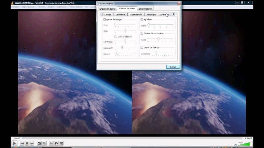This screenshot has height=148, width=264.
Task: Toggle fullscreen video mode icon
Action: (x=39, y=143)
